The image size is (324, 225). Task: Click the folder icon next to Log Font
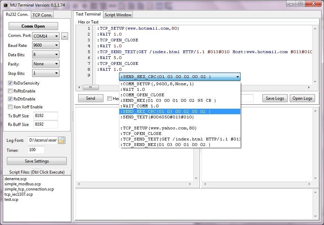tap(62, 140)
